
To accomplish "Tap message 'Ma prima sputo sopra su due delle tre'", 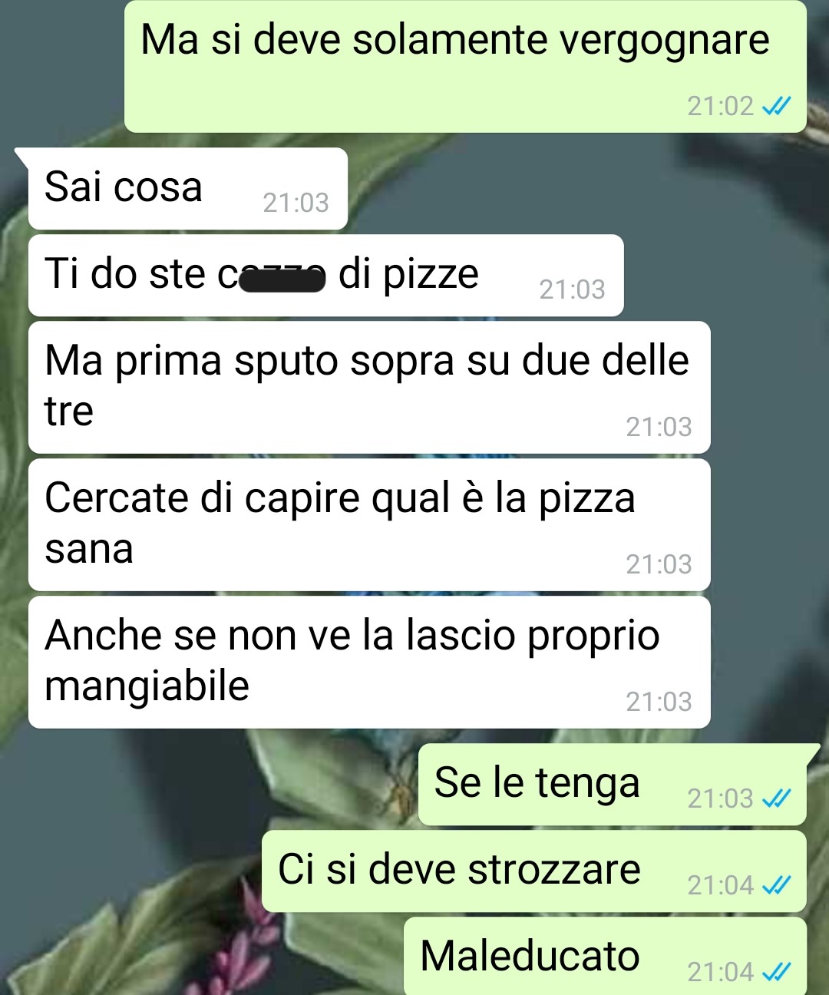I will [x=369, y=387].
